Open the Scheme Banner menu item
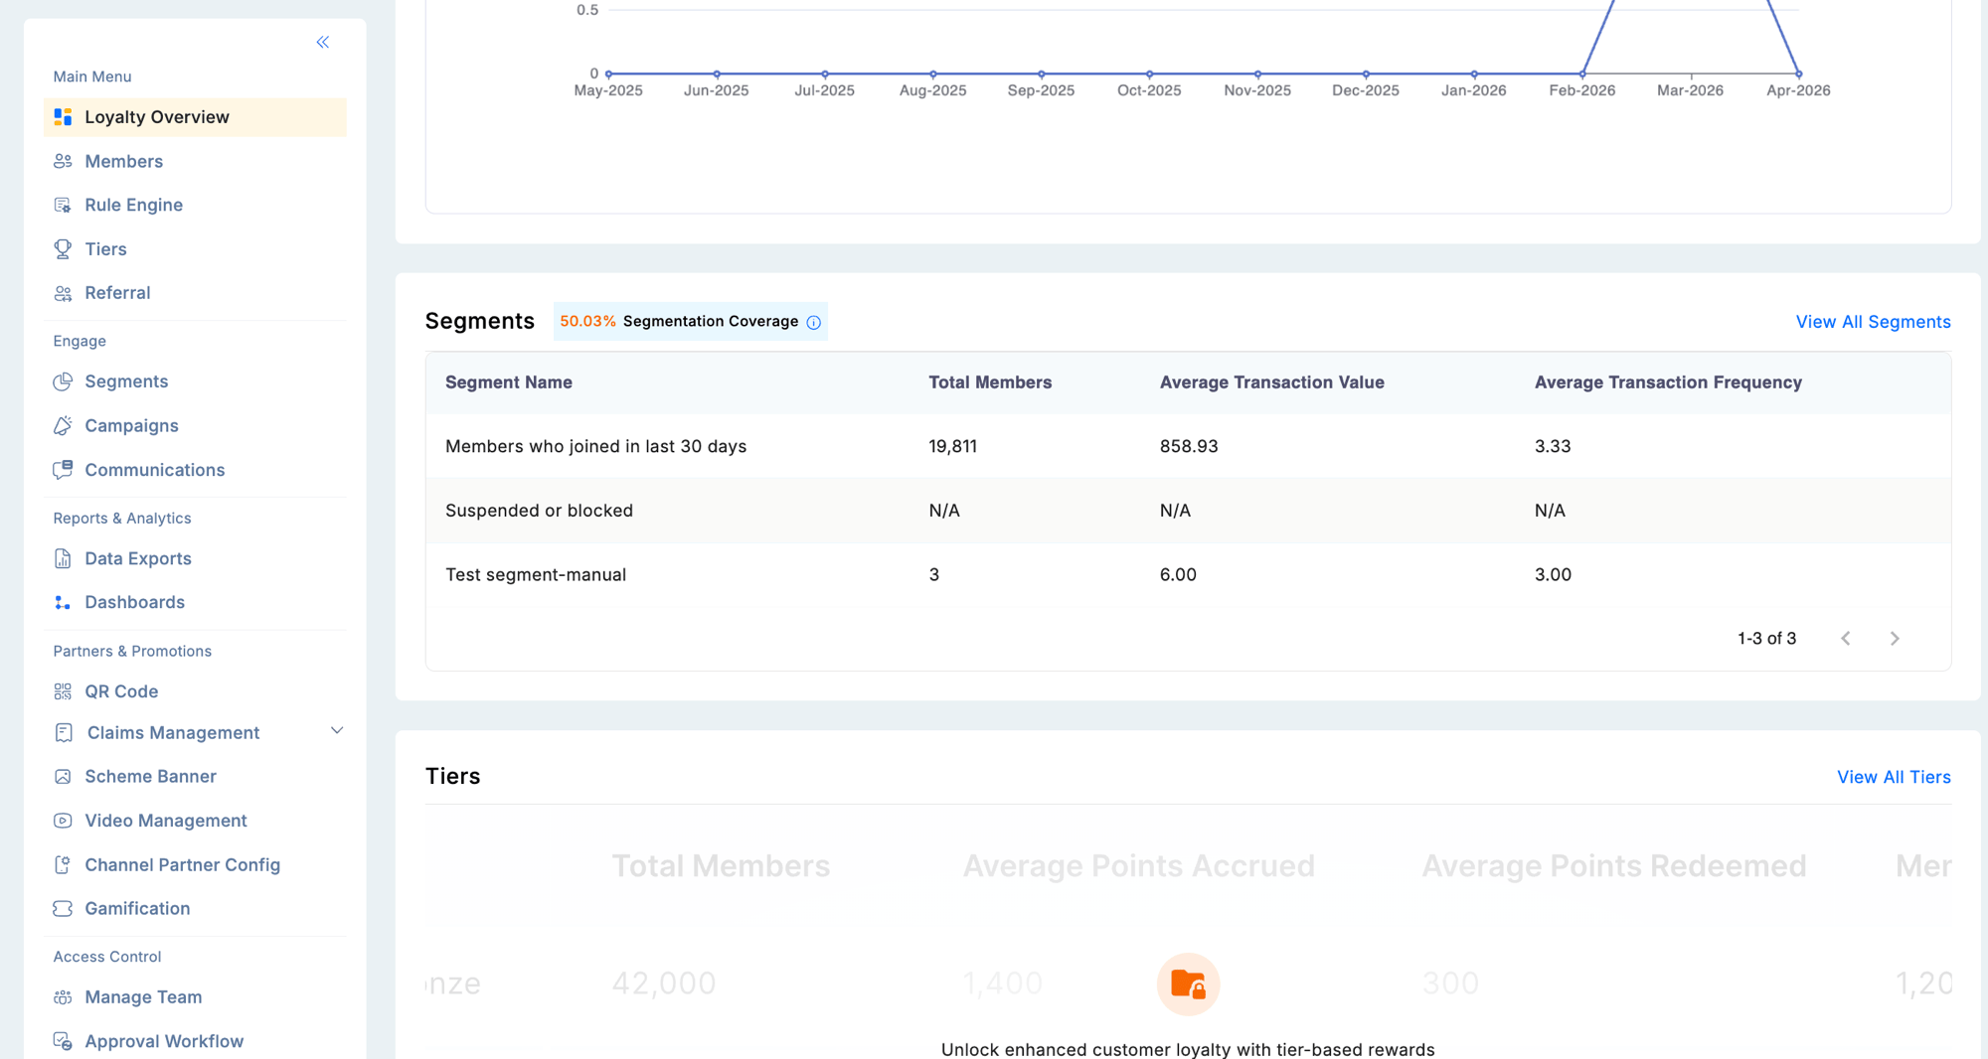1988x1059 pixels. point(195,777)
